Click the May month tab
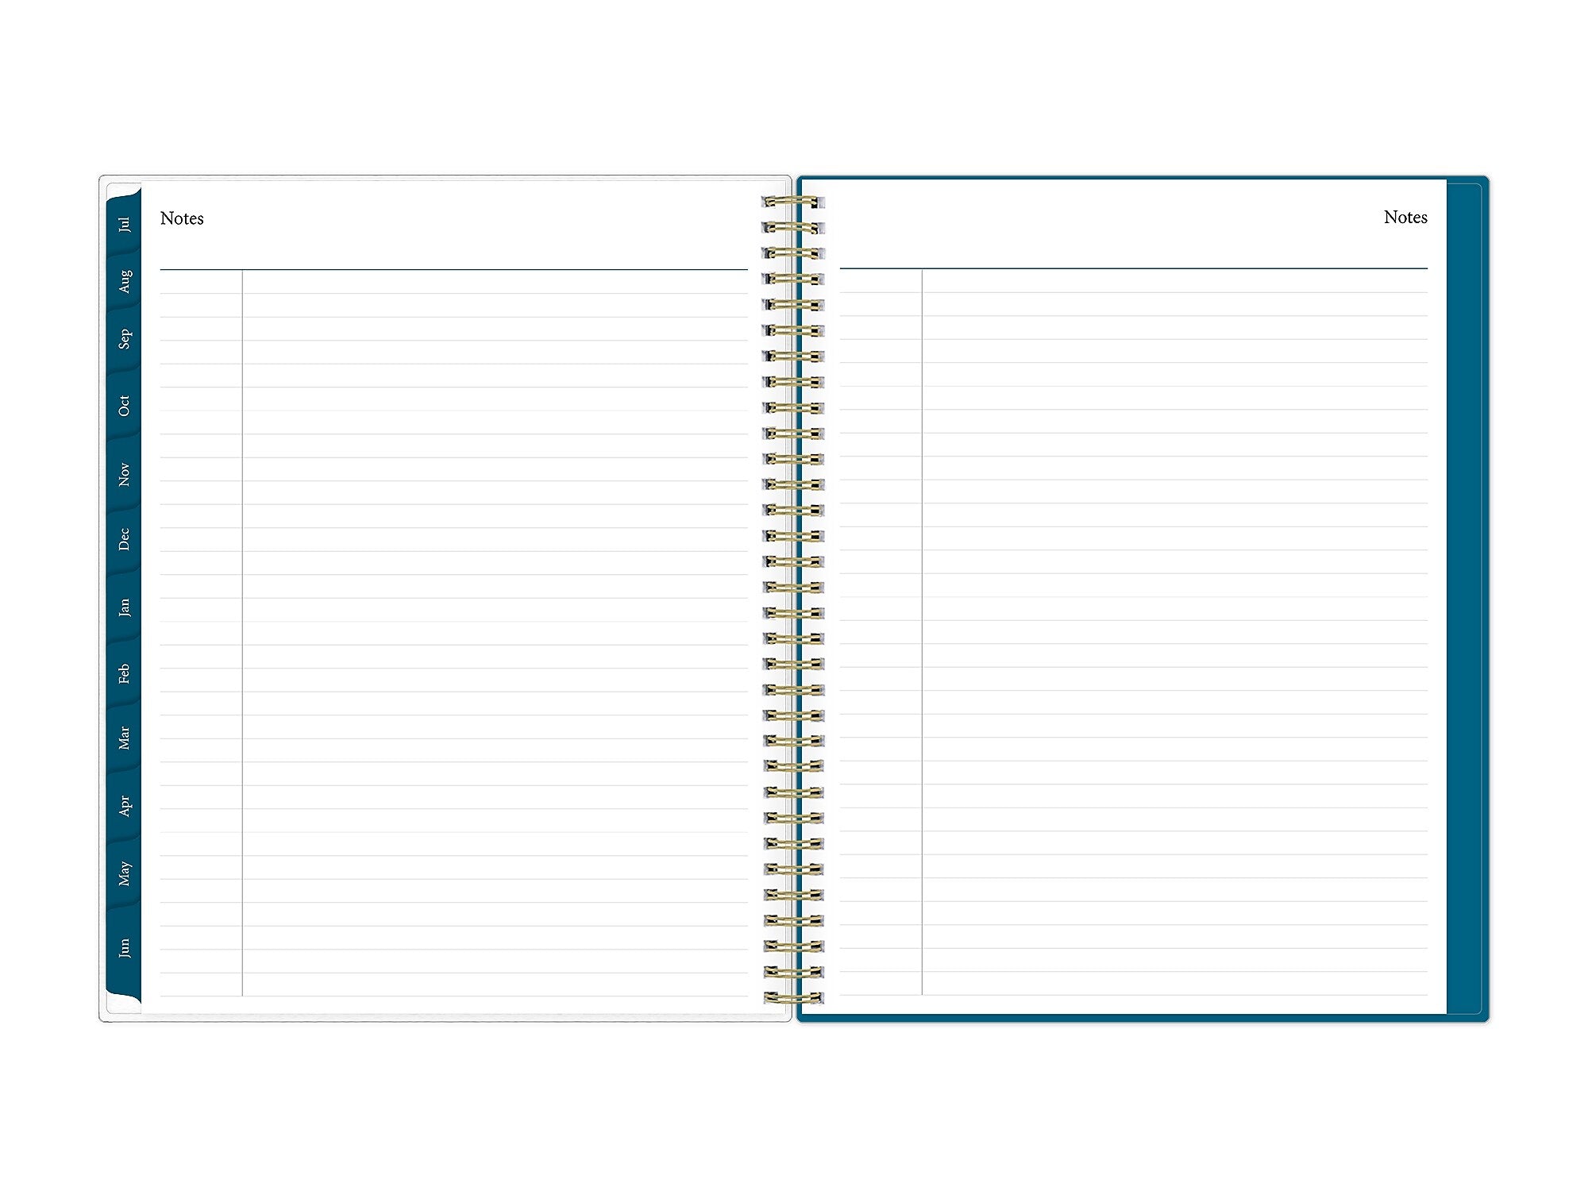 (124, 873)
